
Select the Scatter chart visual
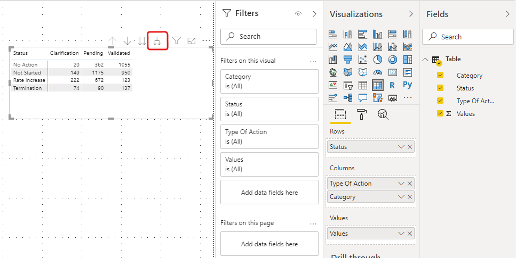(363, 60)
